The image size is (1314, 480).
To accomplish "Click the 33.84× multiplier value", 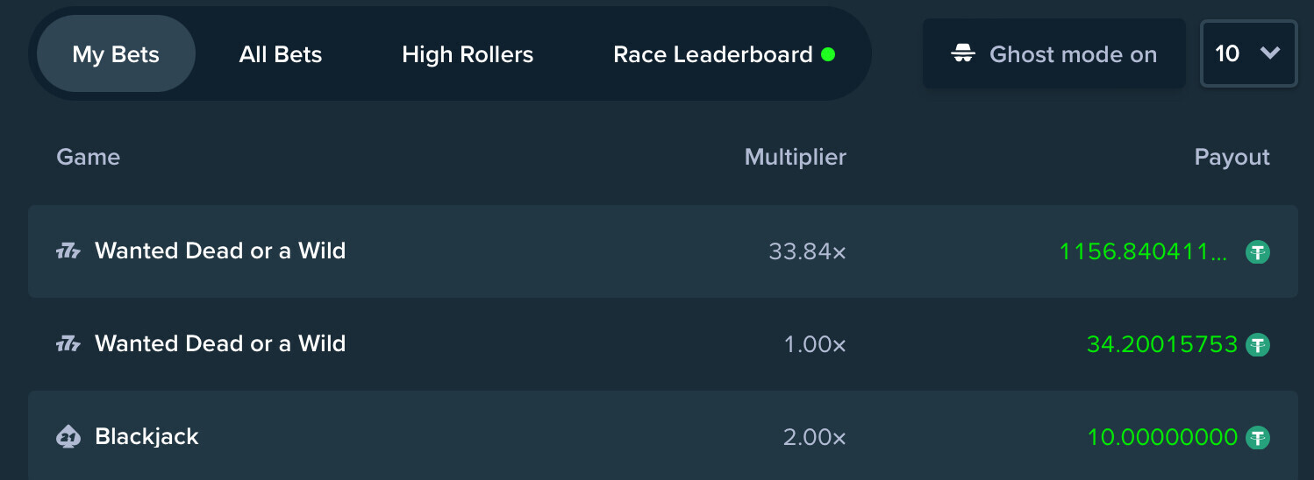I will [x=807, y=252].
